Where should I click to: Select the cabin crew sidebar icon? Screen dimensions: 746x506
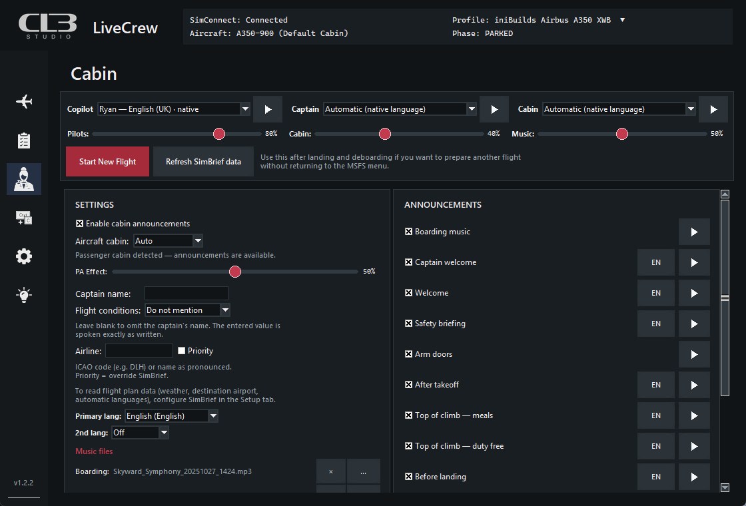24,179
